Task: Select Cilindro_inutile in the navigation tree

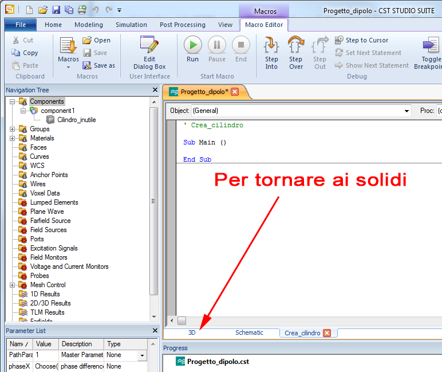Action: click(76, 120)
